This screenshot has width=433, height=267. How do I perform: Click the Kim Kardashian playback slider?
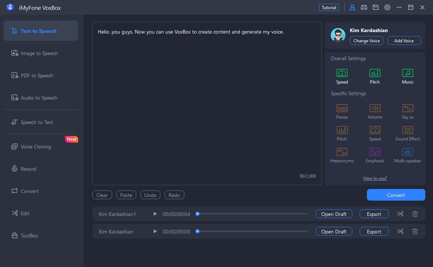pos(252,231)
